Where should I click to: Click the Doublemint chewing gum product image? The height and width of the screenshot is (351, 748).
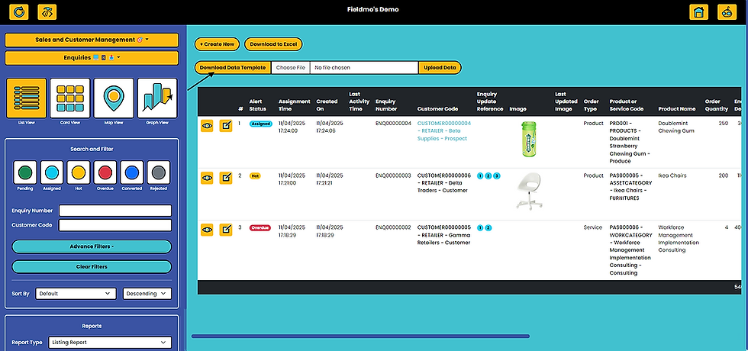pyautogui.click(x=528, y=139)
